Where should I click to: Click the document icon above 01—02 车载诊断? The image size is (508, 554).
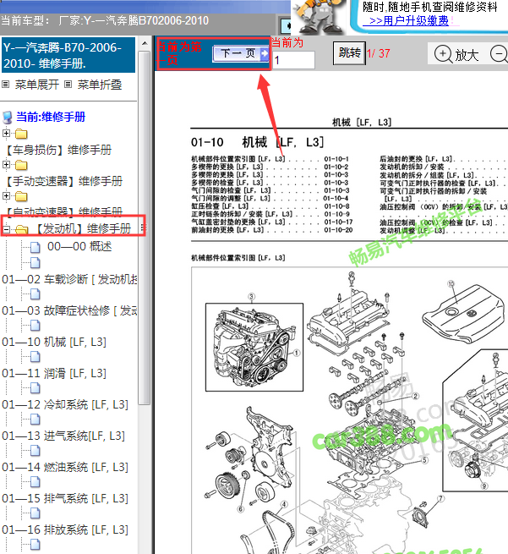point(35,262)
